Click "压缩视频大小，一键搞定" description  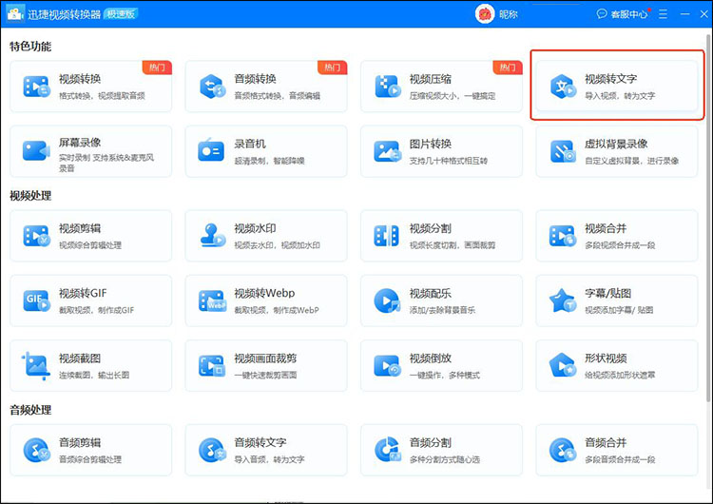tap(453, 96)
